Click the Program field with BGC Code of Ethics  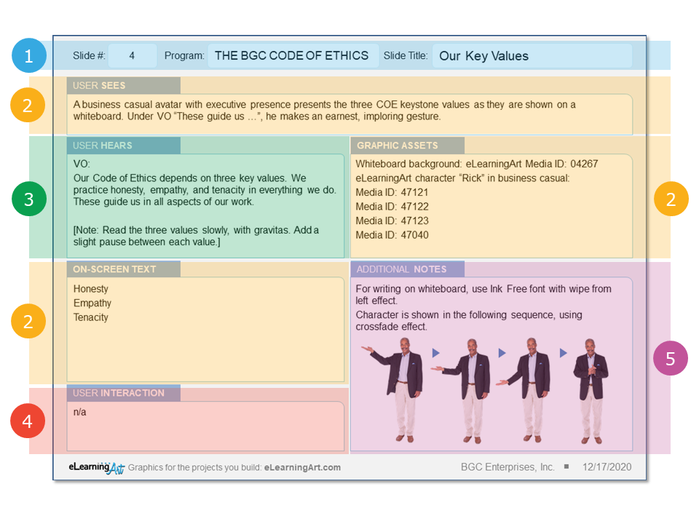[x=292, y=56]
